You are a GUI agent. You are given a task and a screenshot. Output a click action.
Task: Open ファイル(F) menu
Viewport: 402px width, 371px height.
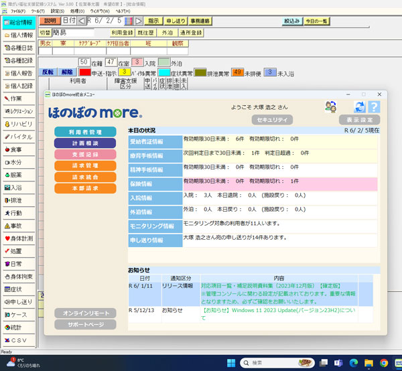pos(18,11)
